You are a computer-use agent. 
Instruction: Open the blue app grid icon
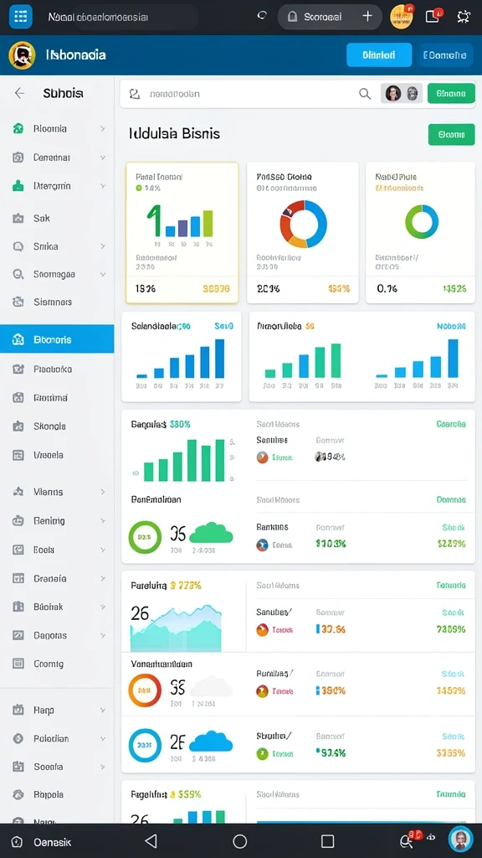click(21, 17)
